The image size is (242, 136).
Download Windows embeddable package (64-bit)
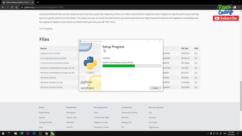[x=57, y=73]
